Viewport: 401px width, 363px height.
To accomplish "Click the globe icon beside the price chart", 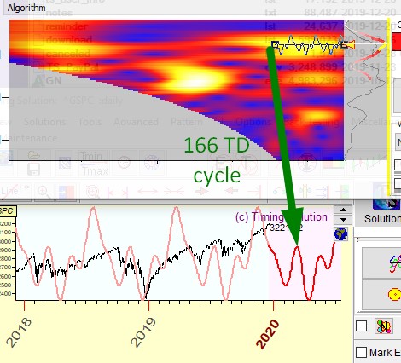I will click(x=340, y=234).
